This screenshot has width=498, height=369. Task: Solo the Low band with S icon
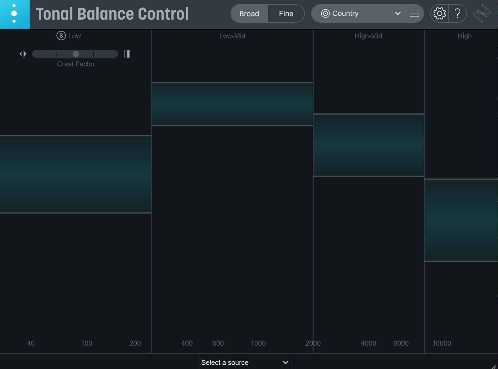tap(61, 36)
